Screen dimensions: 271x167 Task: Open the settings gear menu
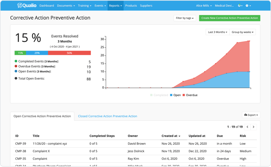[x=240, y=6]
